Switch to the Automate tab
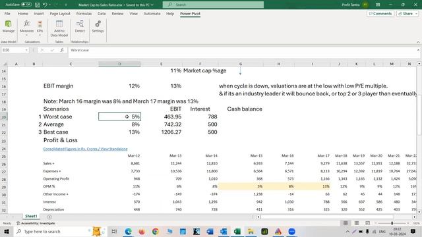422x237 pixels. point(152,13)
